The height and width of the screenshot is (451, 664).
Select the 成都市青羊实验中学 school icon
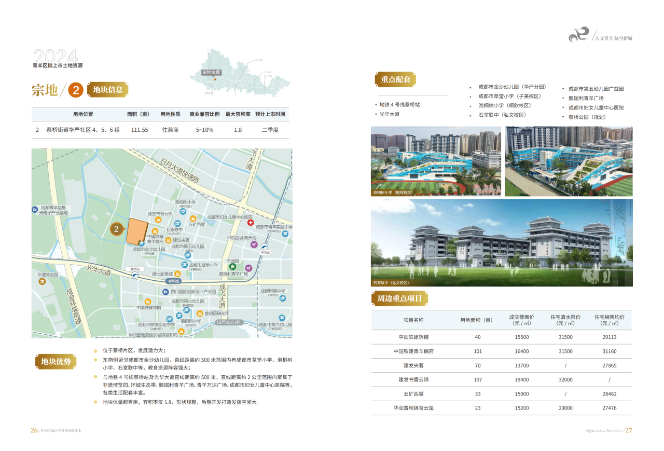pyautogui.click(x=285, y=234)
